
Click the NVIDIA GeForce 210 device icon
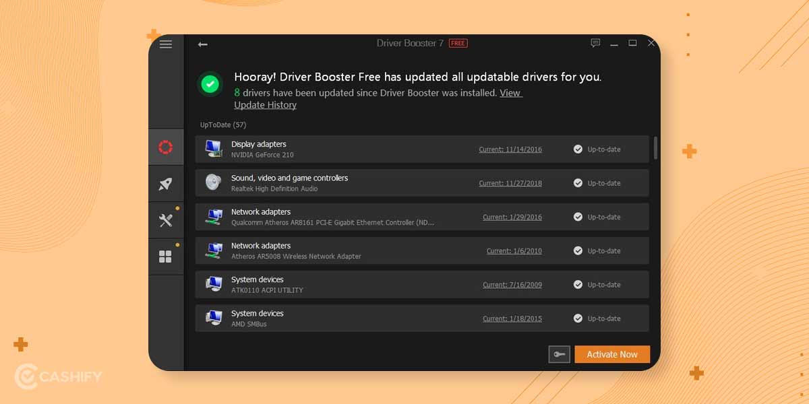tap(213, 149)
